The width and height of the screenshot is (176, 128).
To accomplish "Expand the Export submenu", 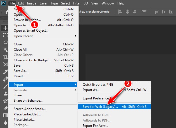I will tap(43, 85).
